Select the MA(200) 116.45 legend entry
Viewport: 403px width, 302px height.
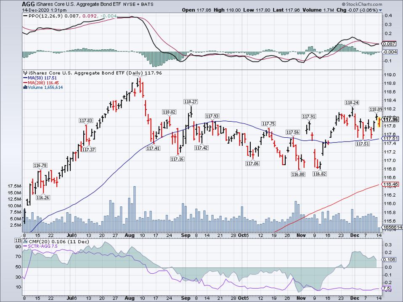(x=41, y=83)
